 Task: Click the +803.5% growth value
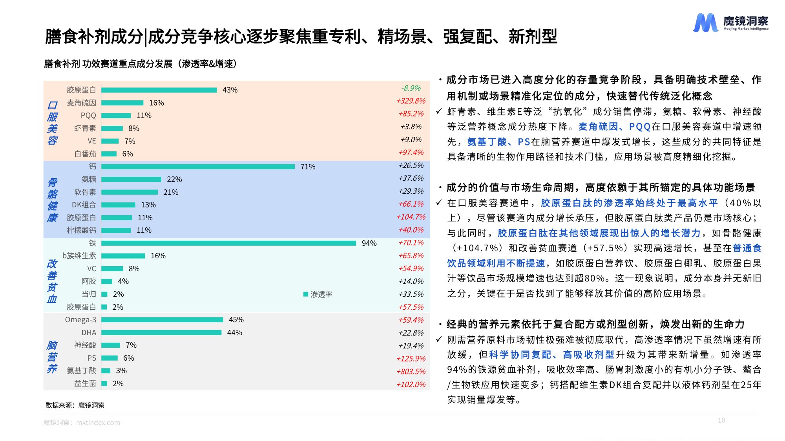tap(411, 372)
